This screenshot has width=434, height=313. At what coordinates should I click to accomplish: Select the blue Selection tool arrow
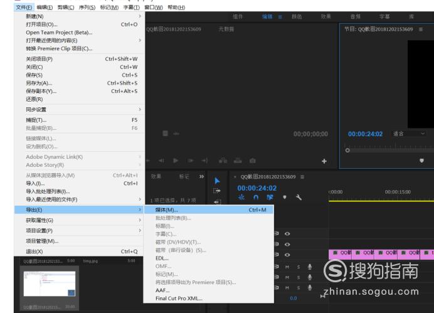tap(217, 181)
